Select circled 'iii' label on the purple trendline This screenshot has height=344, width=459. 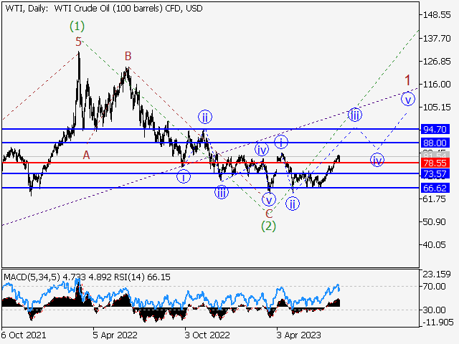point(355,115)
